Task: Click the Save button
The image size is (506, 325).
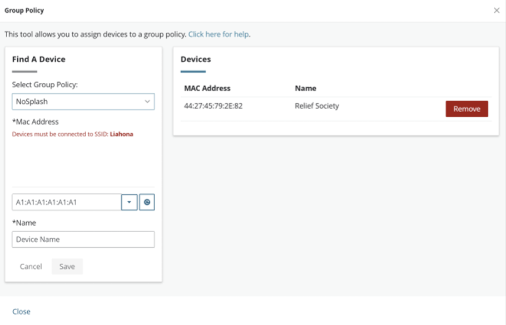Action: coord(67,267)
